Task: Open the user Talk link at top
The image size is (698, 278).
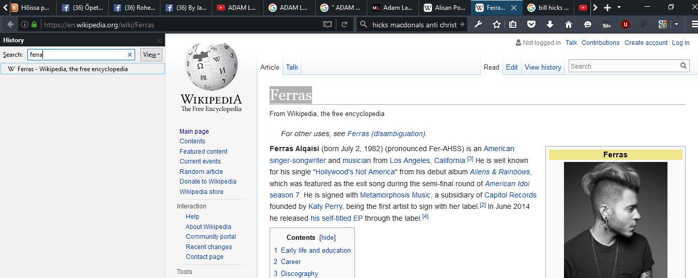Action: 571,43
